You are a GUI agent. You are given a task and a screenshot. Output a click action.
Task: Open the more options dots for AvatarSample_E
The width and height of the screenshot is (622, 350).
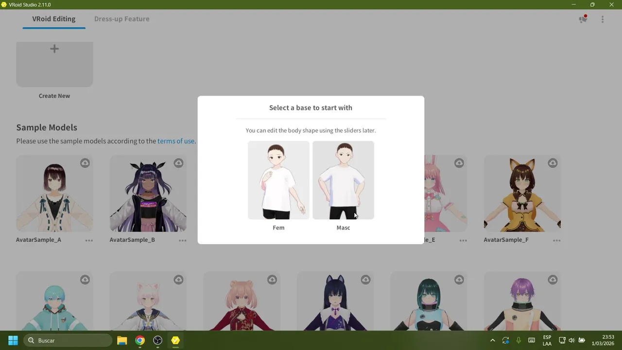(x=463, y=240)
